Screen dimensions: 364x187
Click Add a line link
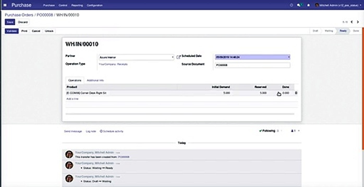pos(72,99)
